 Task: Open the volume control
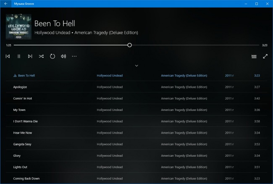point(63,56)
